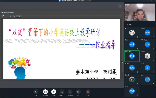Go to next slide with down arrow
The height and width of the screenshot is (98, 156).
(14, 16)
